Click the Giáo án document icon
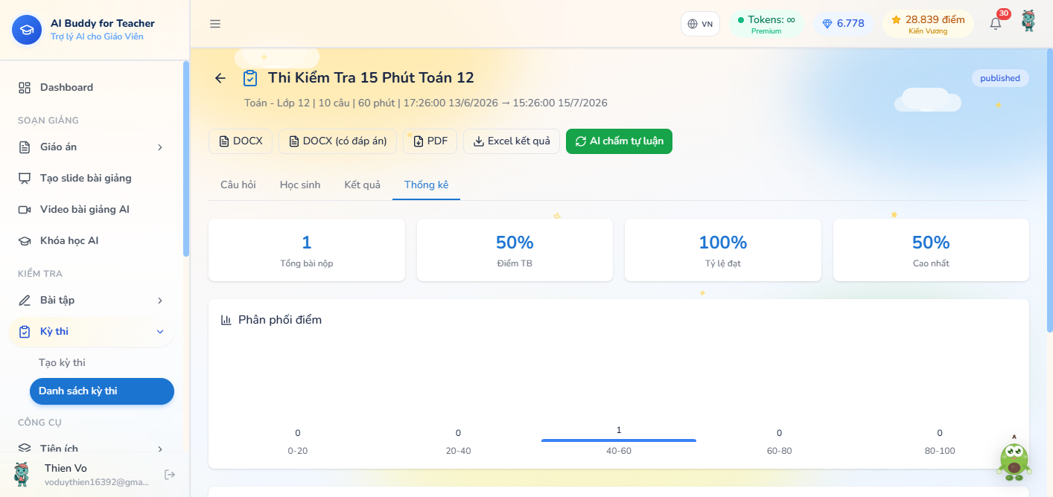 pyautogui.click(x=25, y=147)
